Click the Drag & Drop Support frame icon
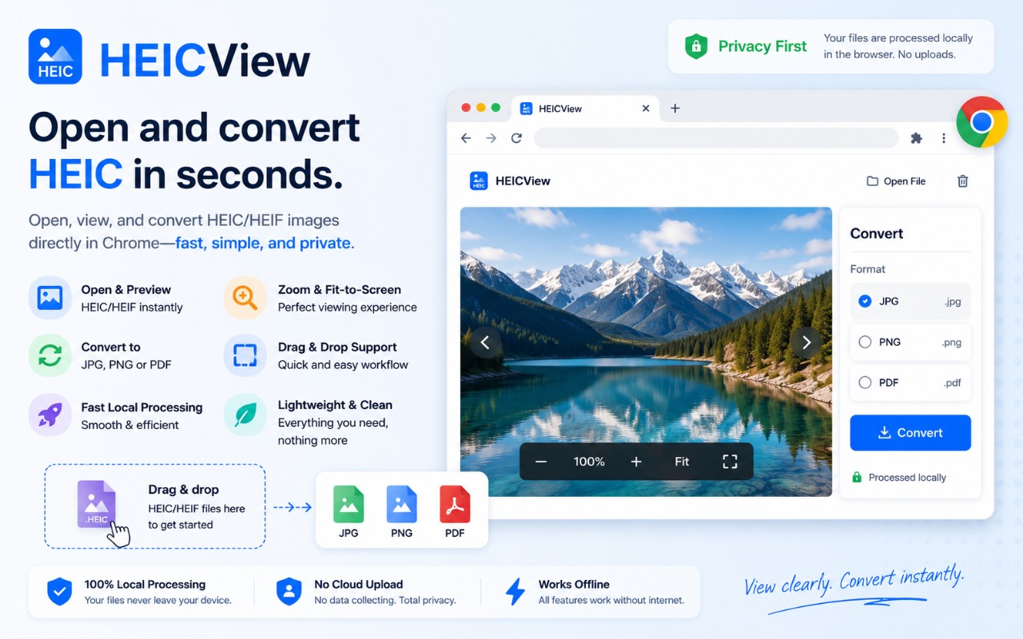 tap(245, 355)
